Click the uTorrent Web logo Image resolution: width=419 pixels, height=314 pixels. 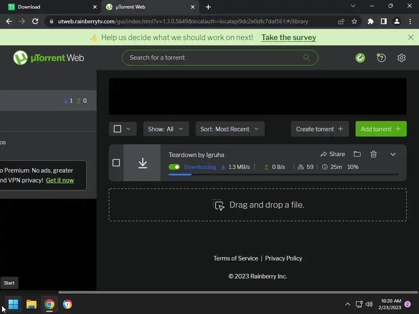(48, 58)
